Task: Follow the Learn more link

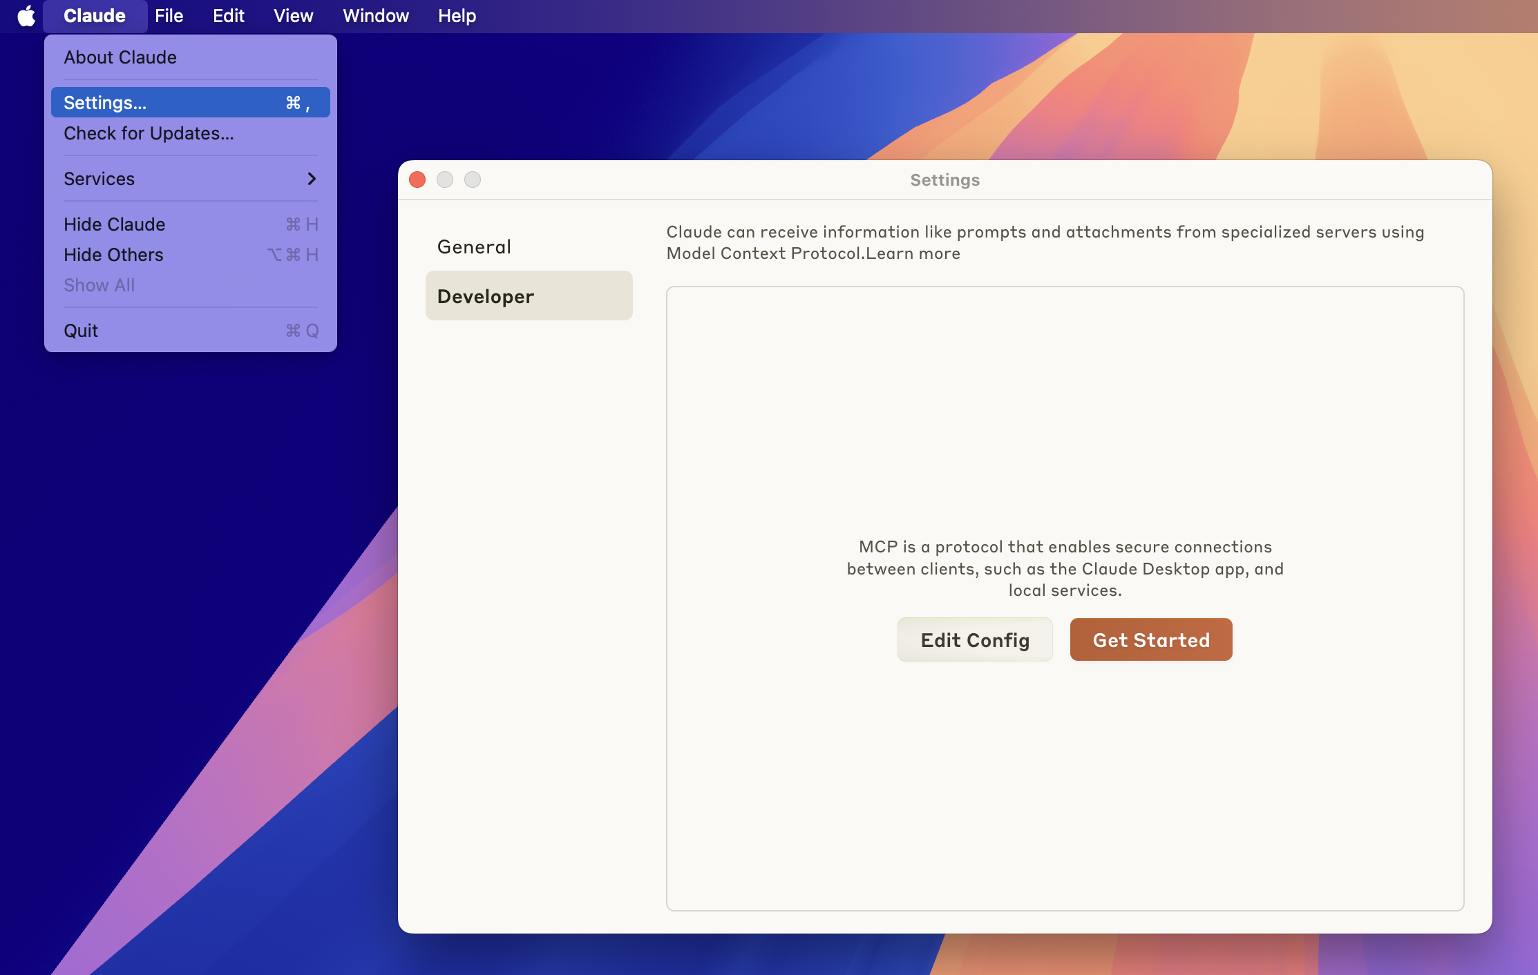Action: click(913, 253)
